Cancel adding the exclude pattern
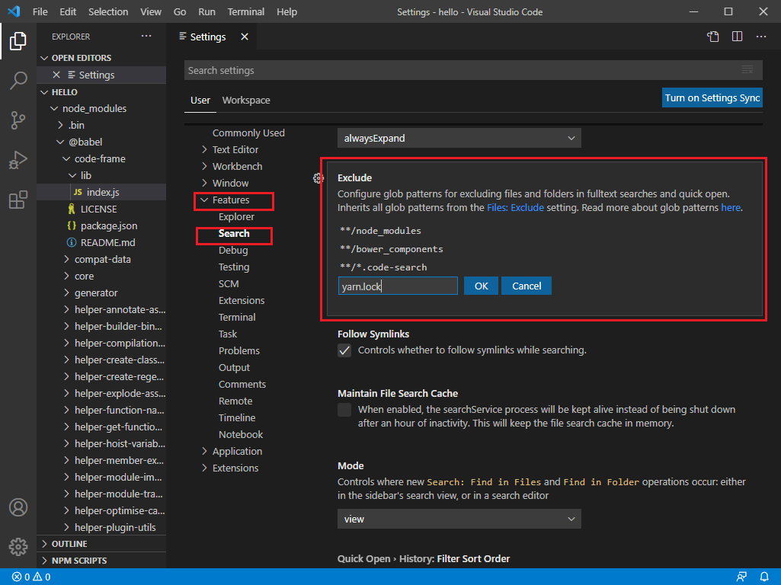 [527, 286]
